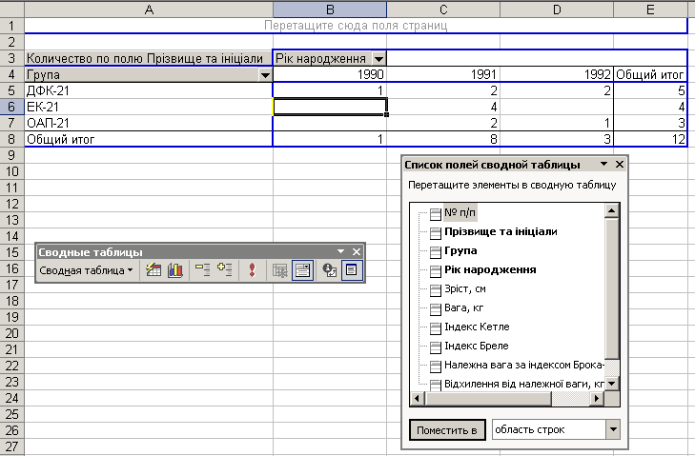Open the область строк combo box
The width and height of the screenshot is (695, 456).
pyautogui.click(x=613, y=429)
